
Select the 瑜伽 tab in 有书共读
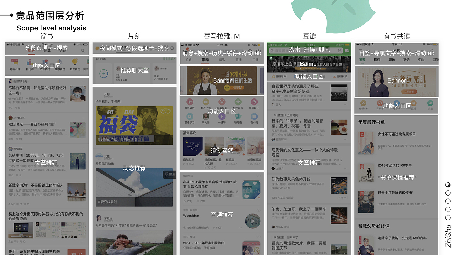(377, 60)
